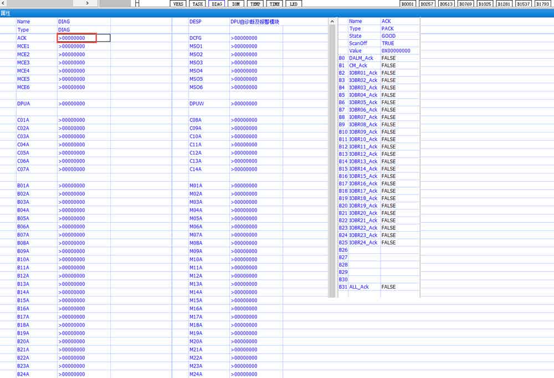Click the DPUA value cell

click(x=84, y=104)
